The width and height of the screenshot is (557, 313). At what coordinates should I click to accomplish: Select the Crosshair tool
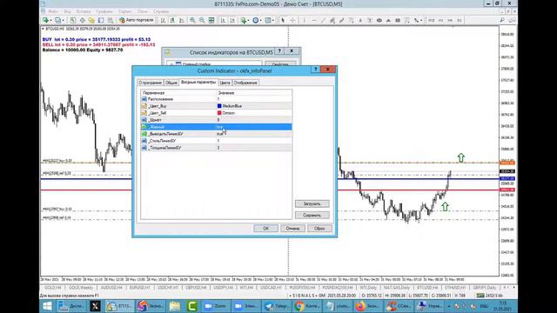(292, 20)
